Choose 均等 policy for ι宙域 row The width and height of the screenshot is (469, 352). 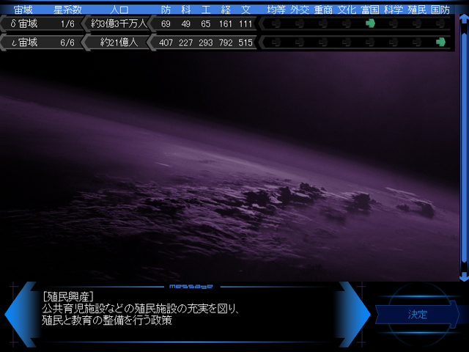[276, 43]
